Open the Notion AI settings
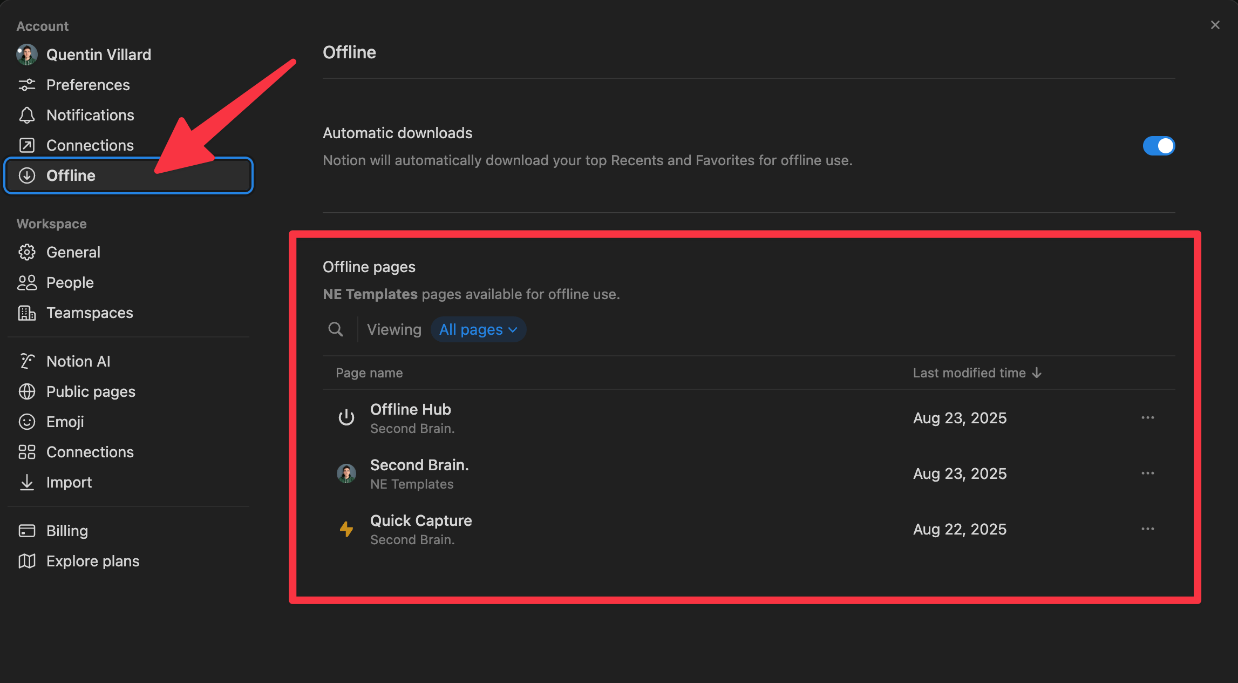The height and width of the screenshot is (683, 1238). pos(78,361)
